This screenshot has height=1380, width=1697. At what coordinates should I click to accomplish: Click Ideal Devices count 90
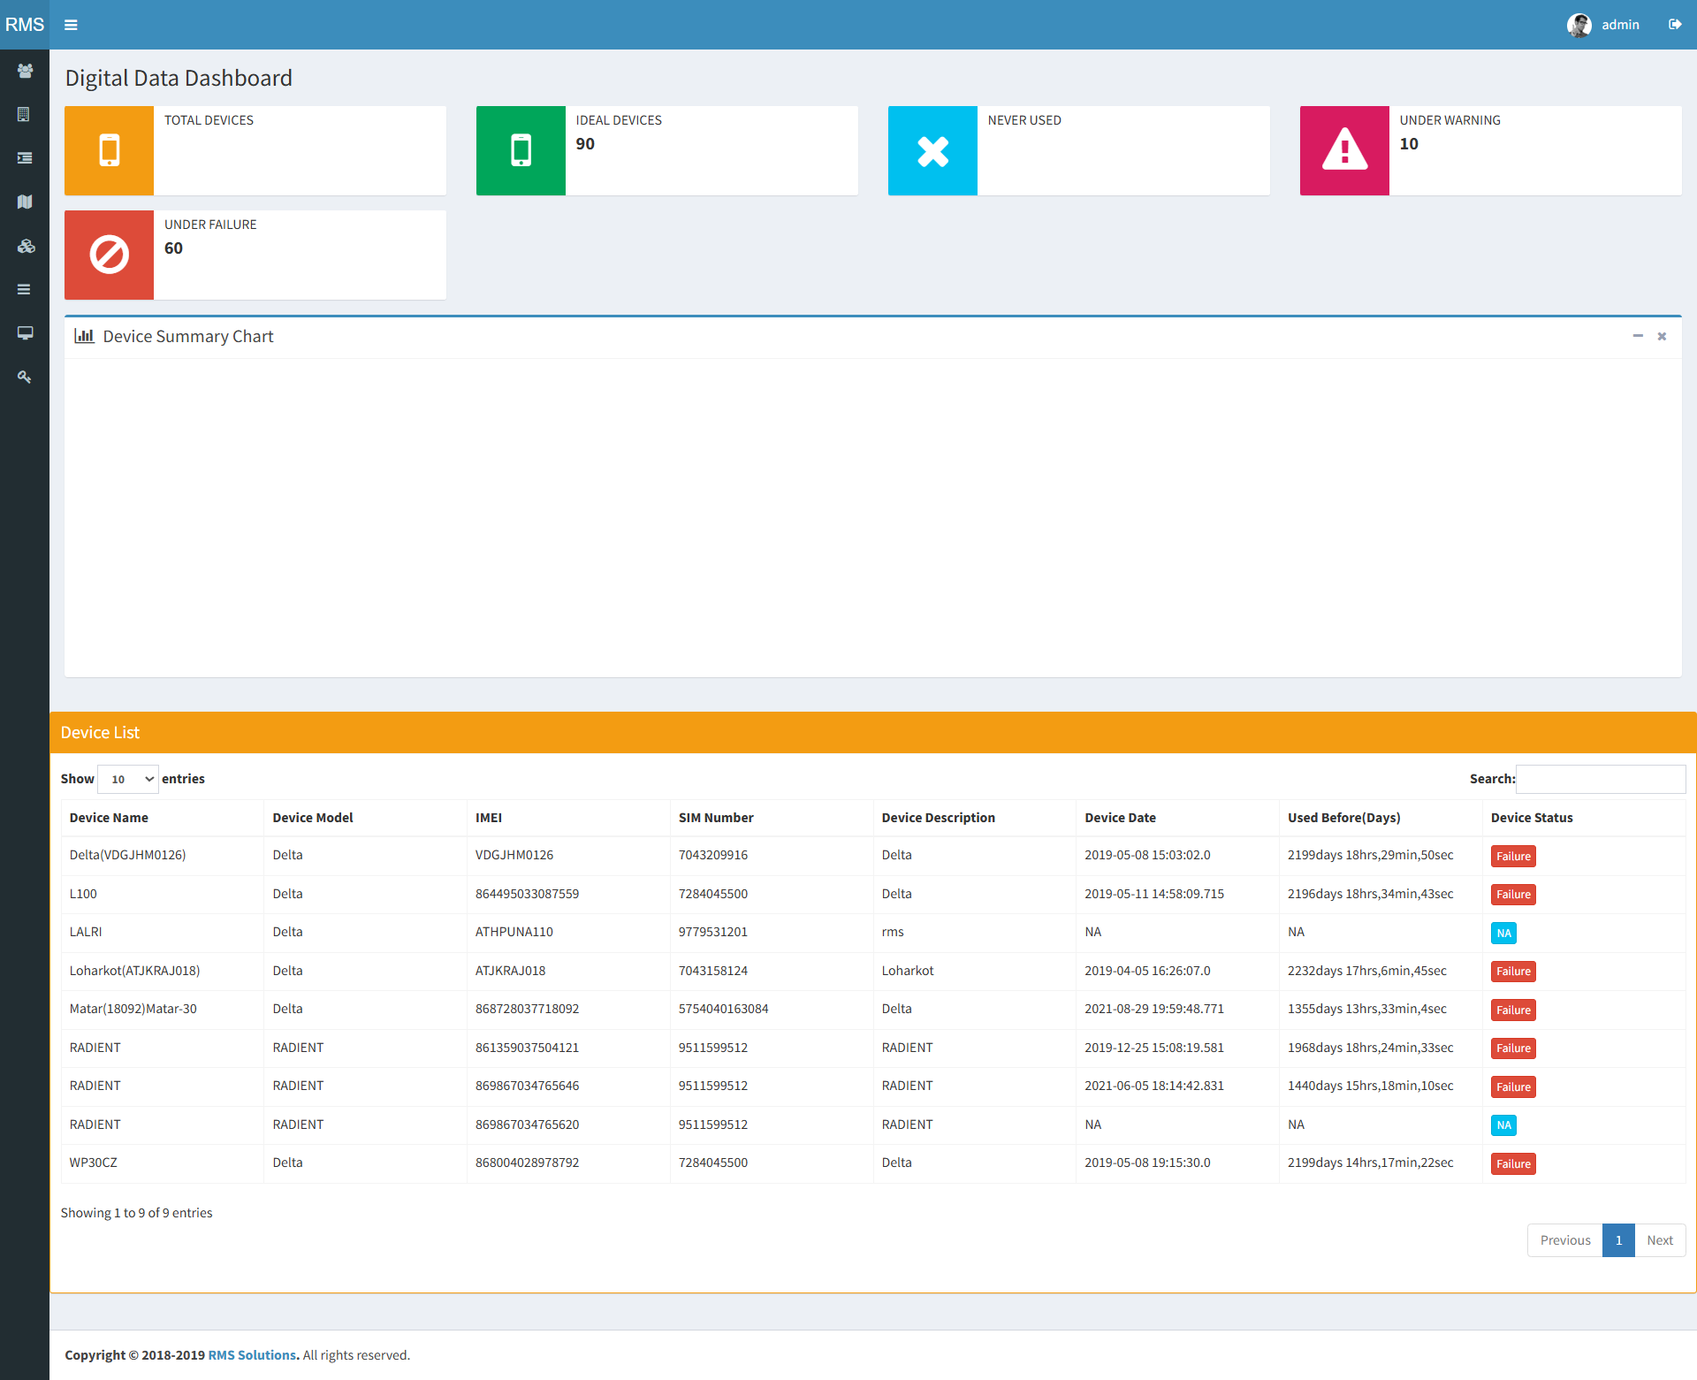585,144
